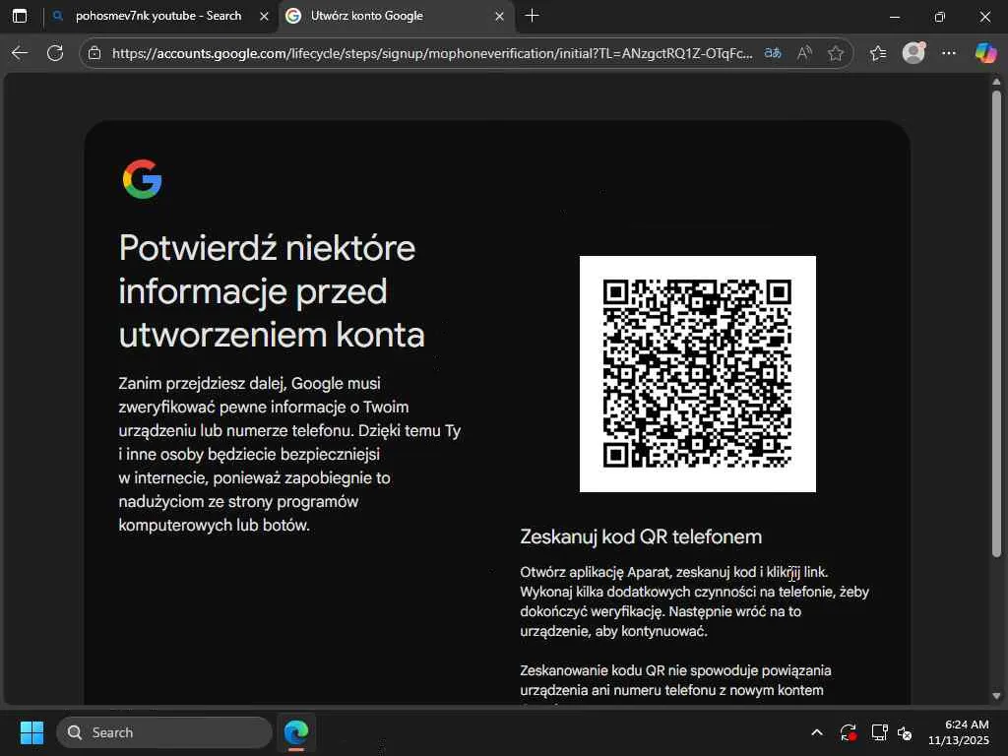The image size is (1008, 756).
Task: Minimize the browser window
Action: pos(894,16)
